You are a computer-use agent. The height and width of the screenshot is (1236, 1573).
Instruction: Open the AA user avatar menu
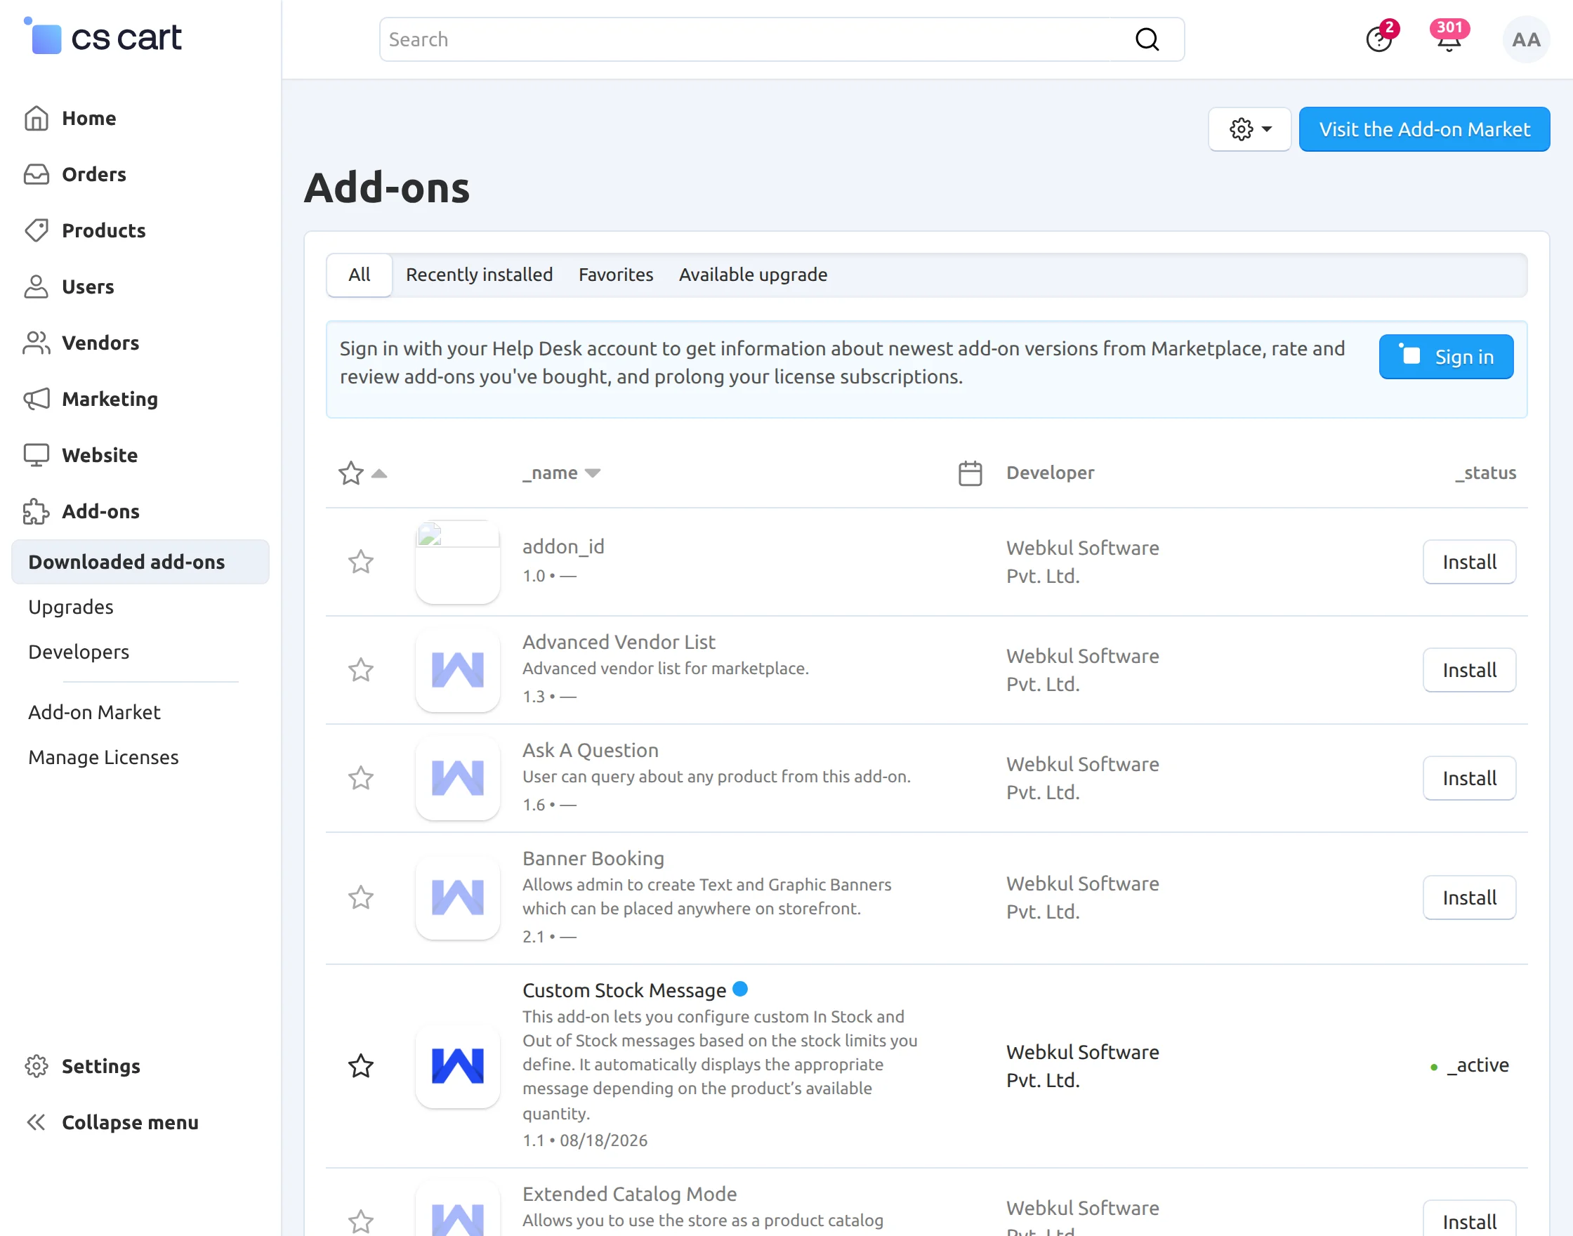coord(1526,40)
